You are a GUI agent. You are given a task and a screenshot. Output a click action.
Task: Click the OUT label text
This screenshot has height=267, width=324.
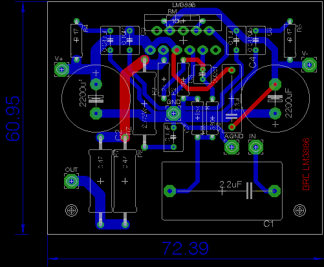coord(71,170)
